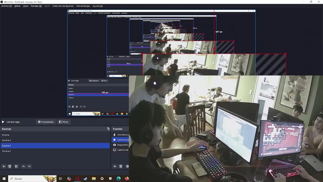Move the selected scene down

point(29,166)
